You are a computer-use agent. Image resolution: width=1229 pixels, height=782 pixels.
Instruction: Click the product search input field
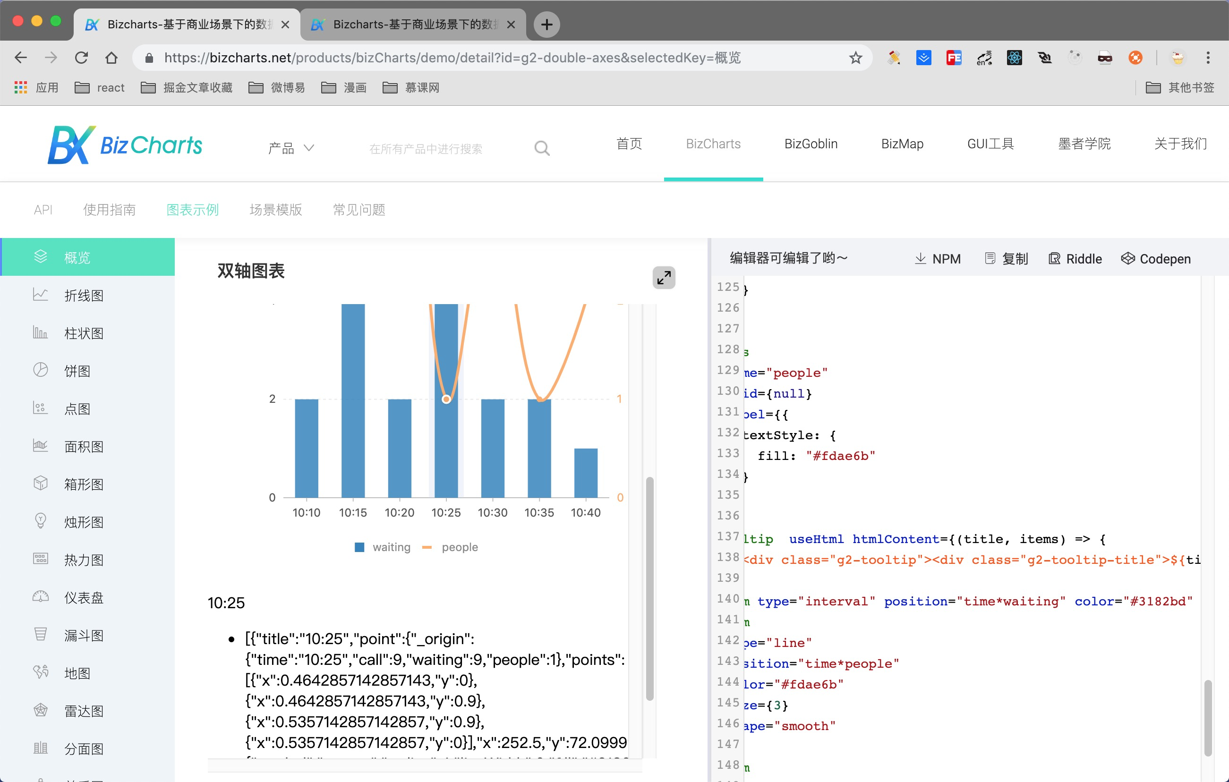[x=426, y=148]
